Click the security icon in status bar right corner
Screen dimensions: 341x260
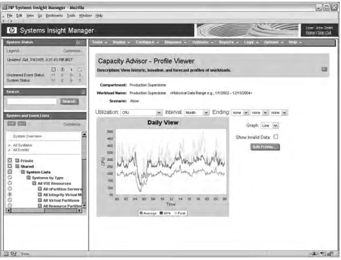point(331,253)
